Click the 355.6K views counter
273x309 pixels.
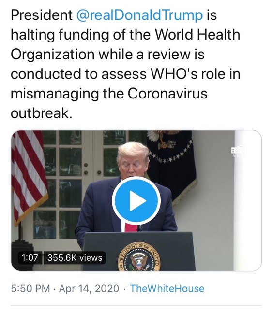pyautogui.click(x=75, y=257)
